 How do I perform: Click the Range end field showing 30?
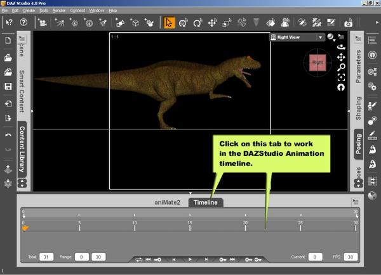(x=98, y=257)
